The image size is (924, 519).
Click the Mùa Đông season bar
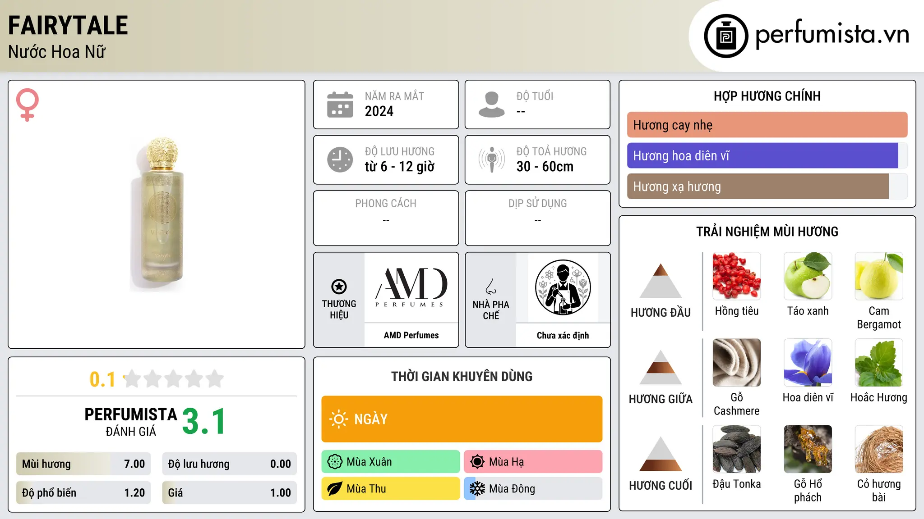tap(533, 489)
